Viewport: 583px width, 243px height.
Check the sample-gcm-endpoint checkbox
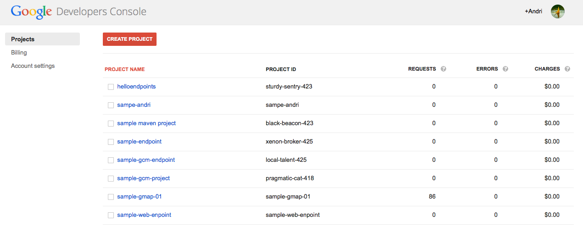pyautogui.click(x=111, y=160)
